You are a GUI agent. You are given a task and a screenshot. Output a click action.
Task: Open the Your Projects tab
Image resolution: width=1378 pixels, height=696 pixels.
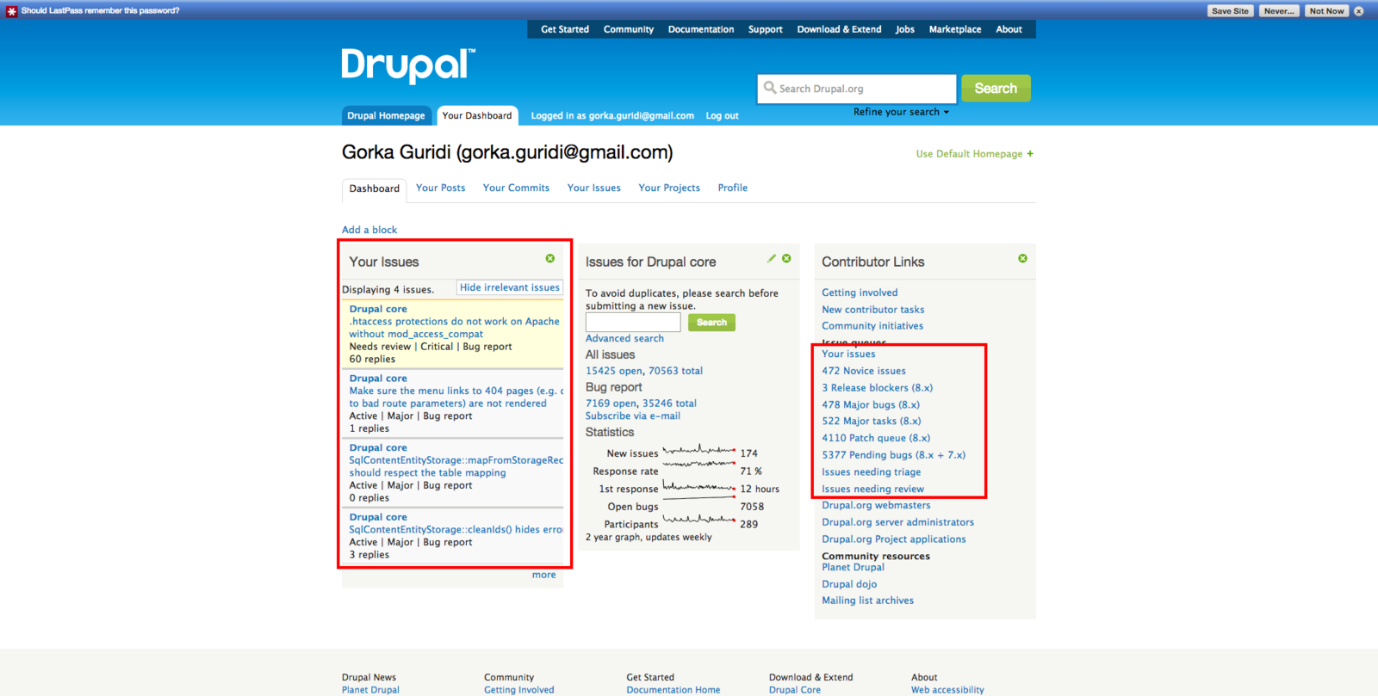[x=669, y=188]
